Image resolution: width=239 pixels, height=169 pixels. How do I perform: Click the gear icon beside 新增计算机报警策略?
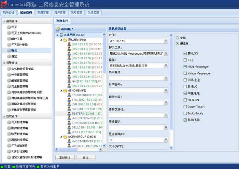pyautogui.click(x=9, y=104)
